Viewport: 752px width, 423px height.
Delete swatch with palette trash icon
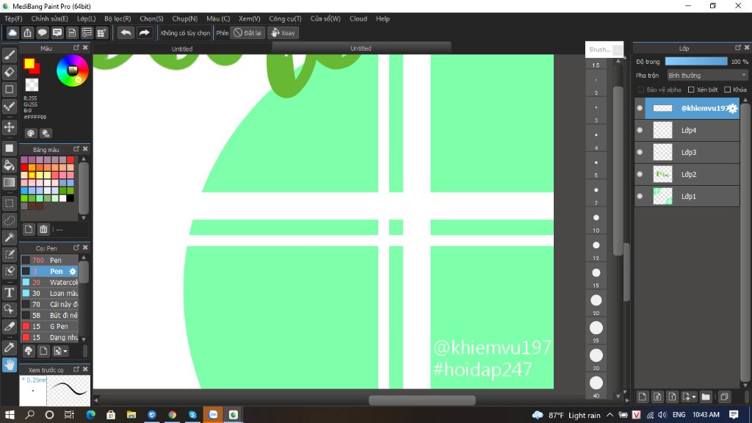[43, 229]
